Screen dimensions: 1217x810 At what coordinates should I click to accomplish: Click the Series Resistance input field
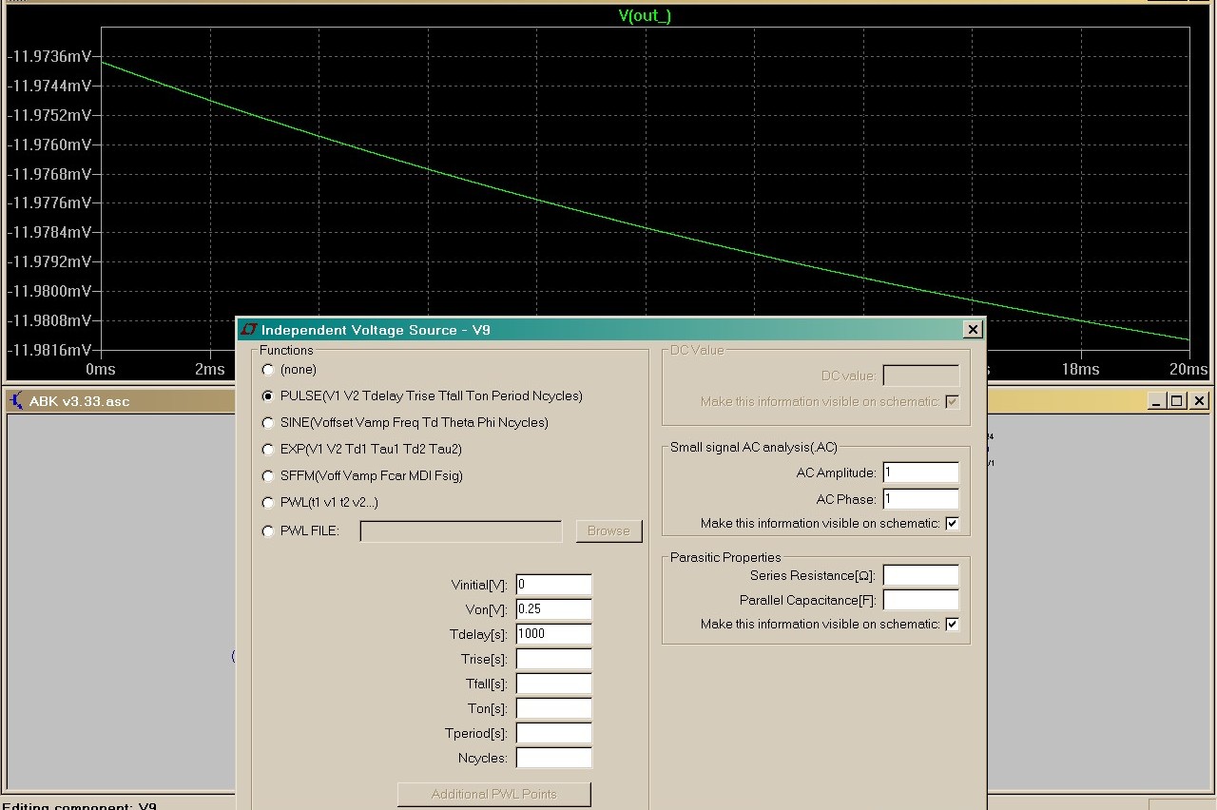(x=920, y=575)
